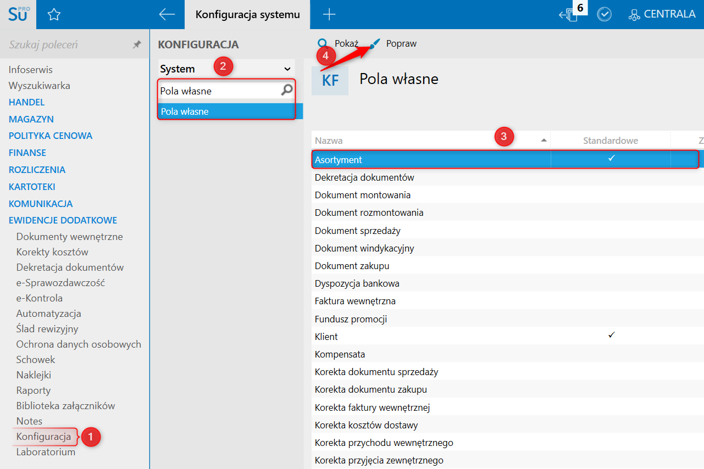Open Wyszukiwarka from the sidebar

pos(40,86)
